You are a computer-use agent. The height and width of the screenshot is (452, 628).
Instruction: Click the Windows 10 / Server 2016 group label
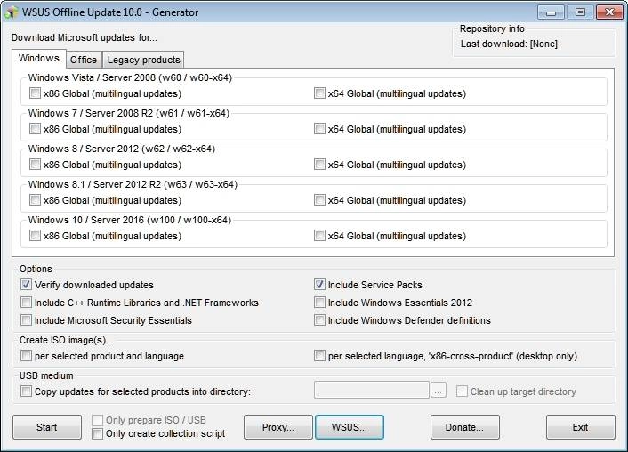129,220
